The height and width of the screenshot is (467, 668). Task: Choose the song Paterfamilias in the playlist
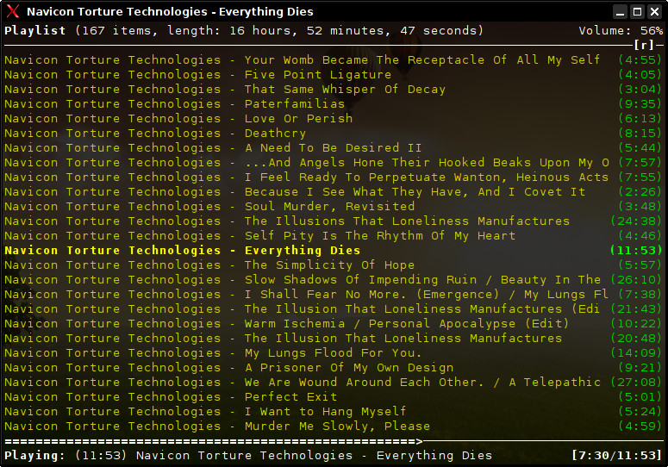tap(294, 104)
